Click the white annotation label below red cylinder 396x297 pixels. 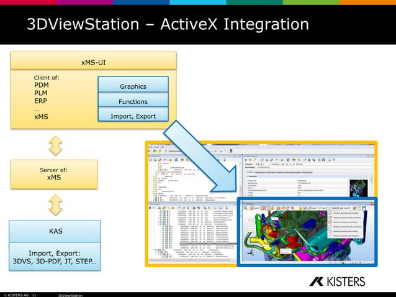click(286, 251)
